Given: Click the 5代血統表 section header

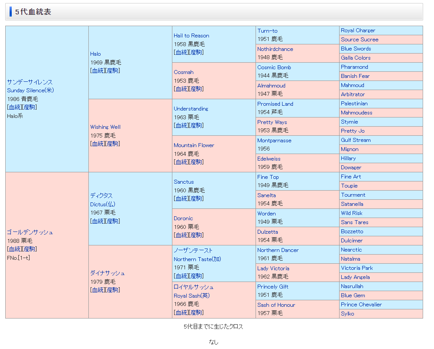Looking at the screenshot, I should click(x=33, y=12).
